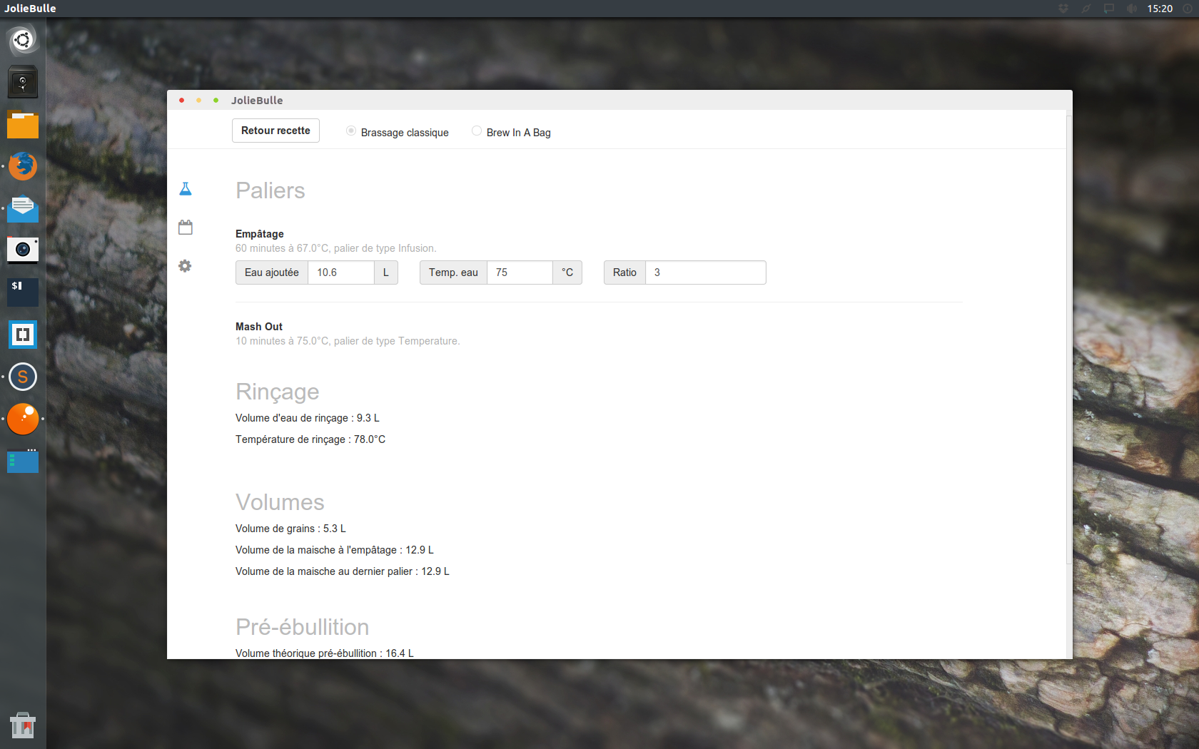Open the settings gear in sidebar

pos(185,266)
